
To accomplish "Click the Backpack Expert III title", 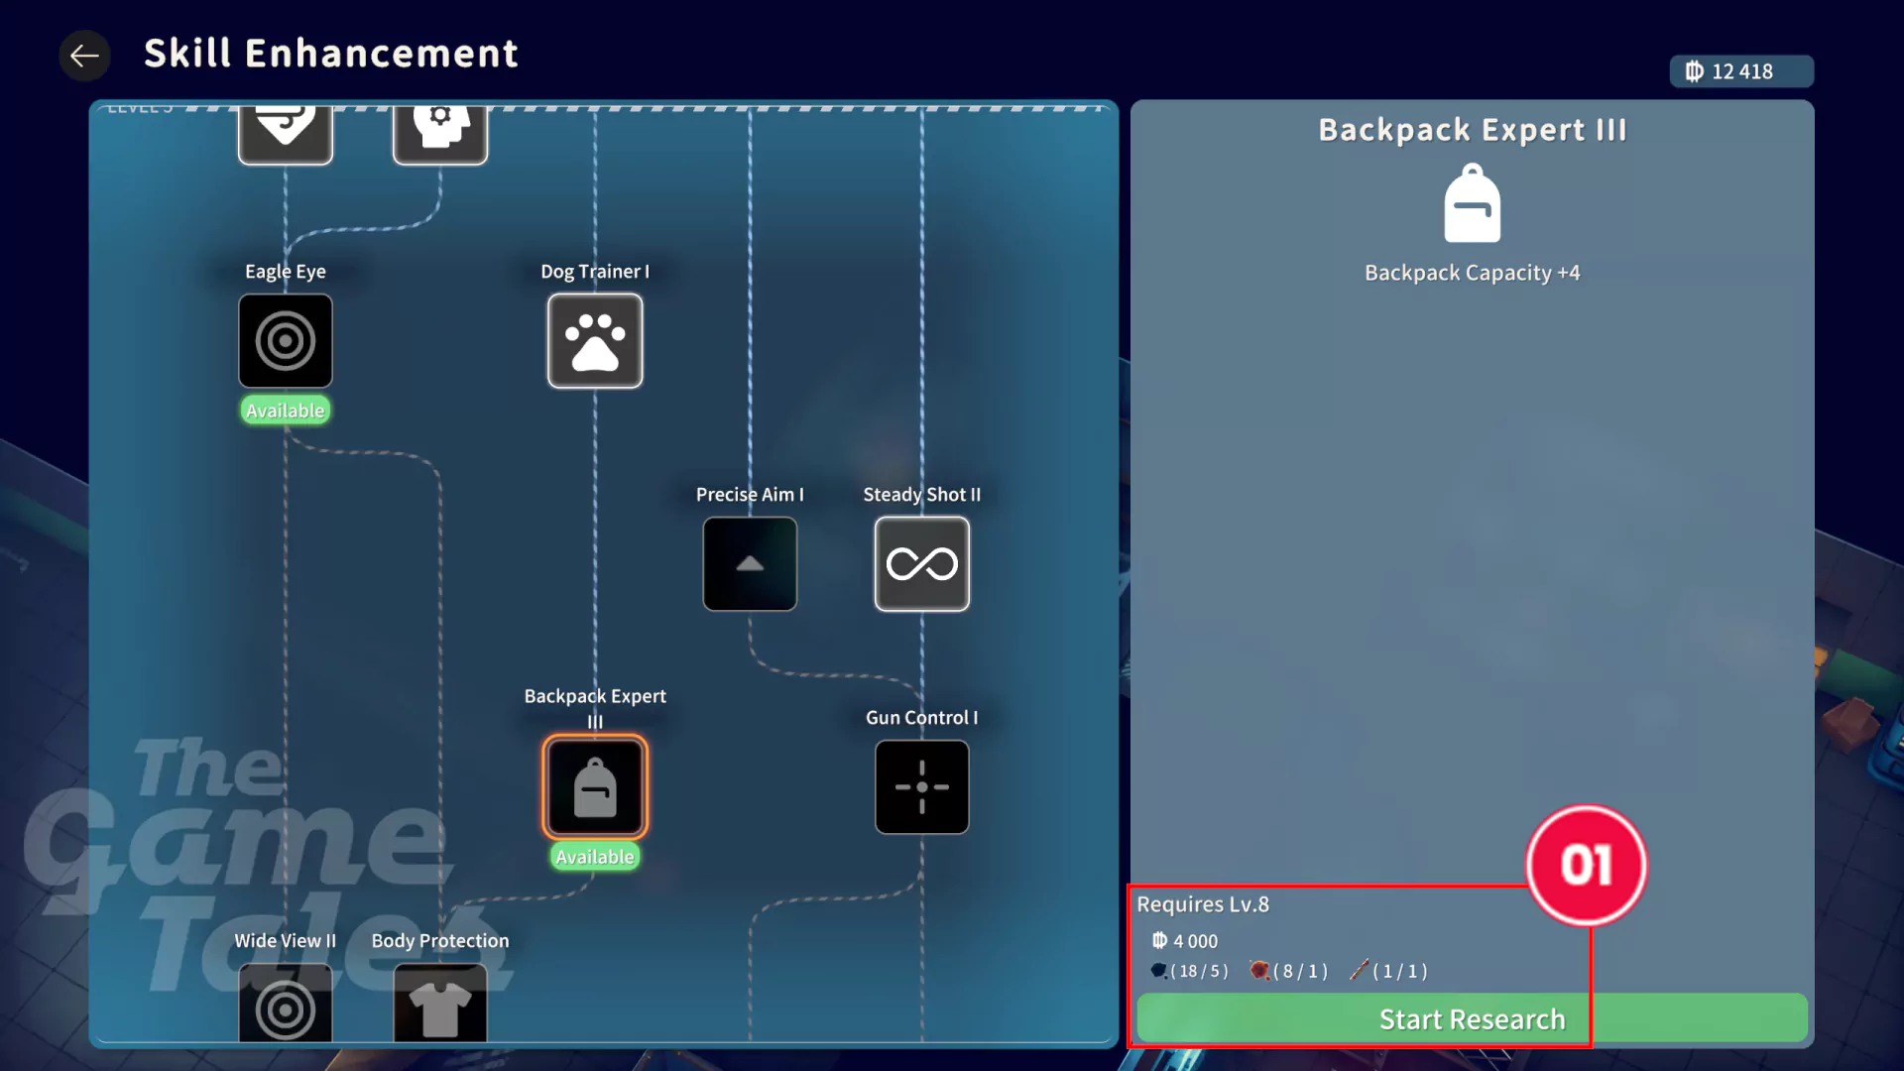I will pyautogui.click(x=1472, y=130).
